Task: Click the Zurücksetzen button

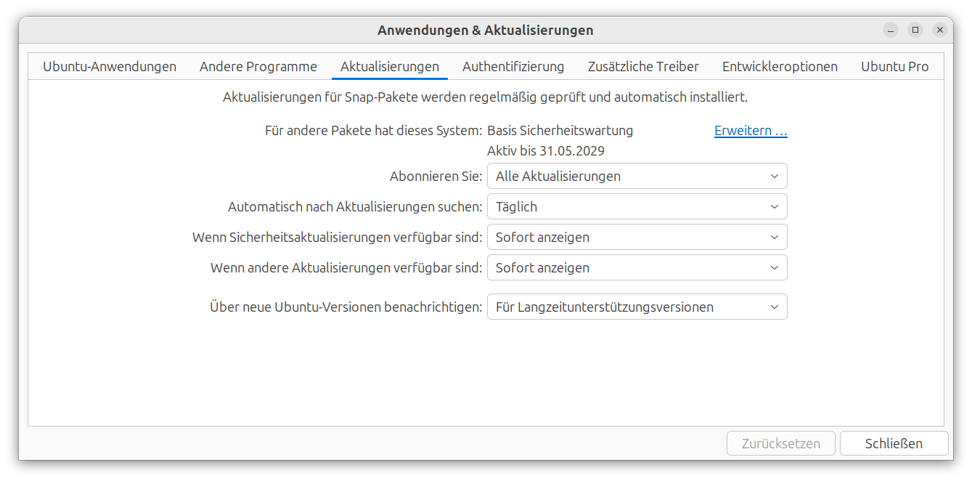Action: point(780,443)
